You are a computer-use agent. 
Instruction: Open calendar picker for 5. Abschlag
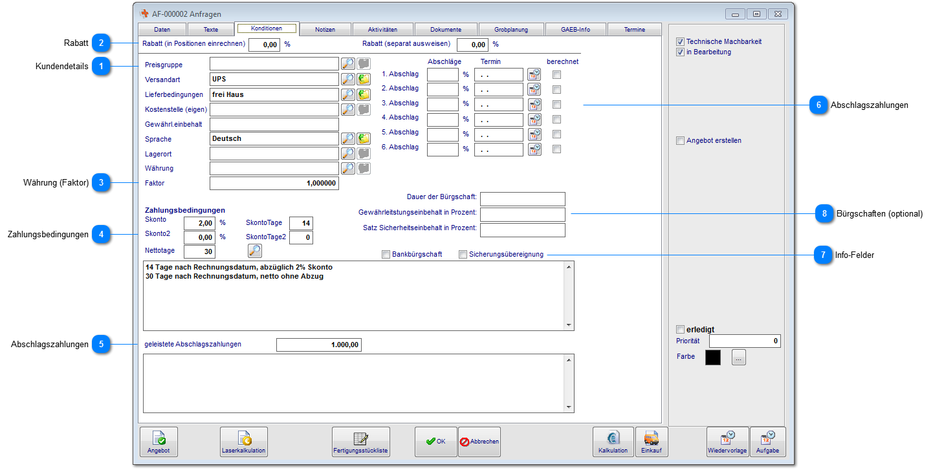tap(534, 134)
